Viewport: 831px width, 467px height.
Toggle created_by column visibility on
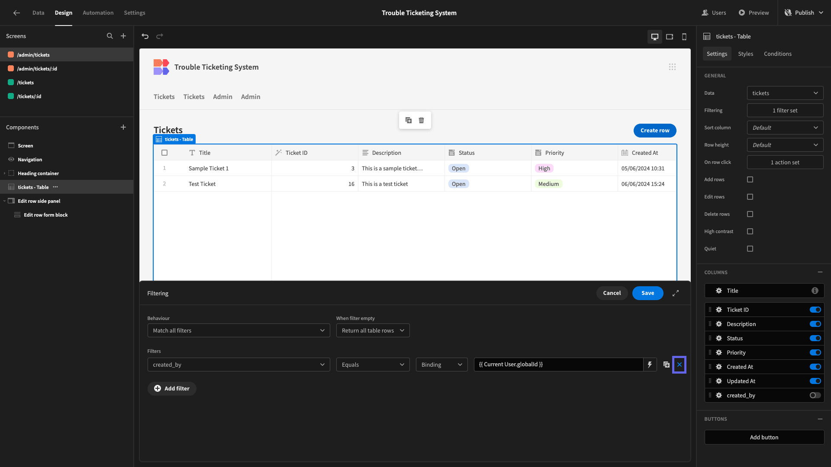pos(815,395)
